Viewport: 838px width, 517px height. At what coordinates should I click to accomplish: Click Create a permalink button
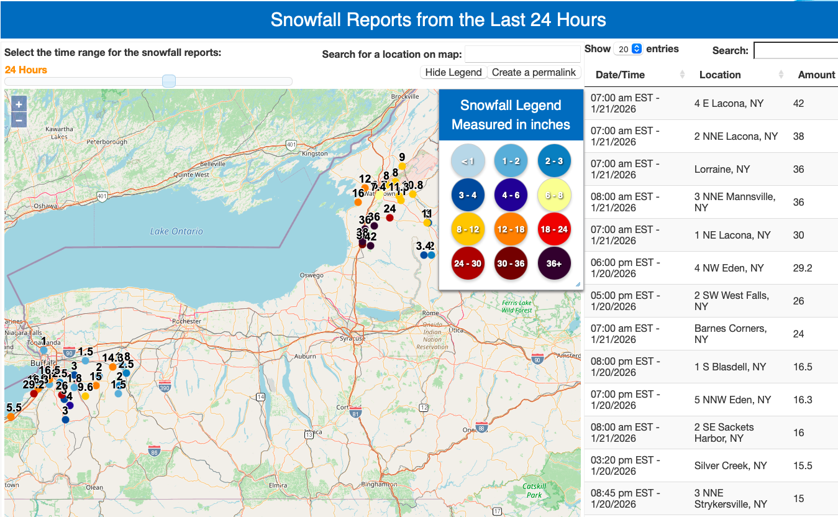(x=534, y=72)
